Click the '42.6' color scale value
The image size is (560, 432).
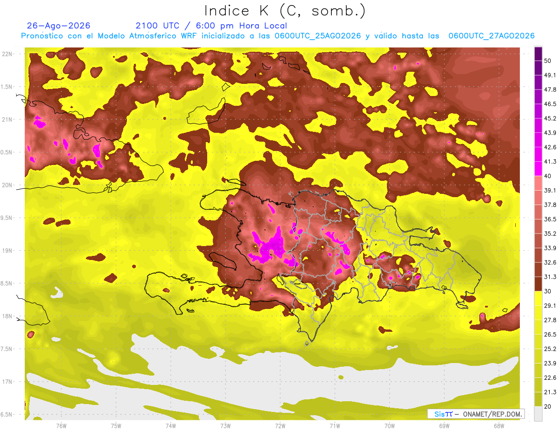pos(550,147)
